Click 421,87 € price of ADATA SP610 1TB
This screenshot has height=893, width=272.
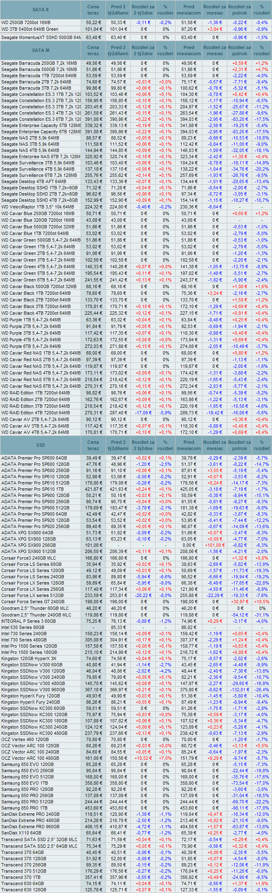coord(94,489)
